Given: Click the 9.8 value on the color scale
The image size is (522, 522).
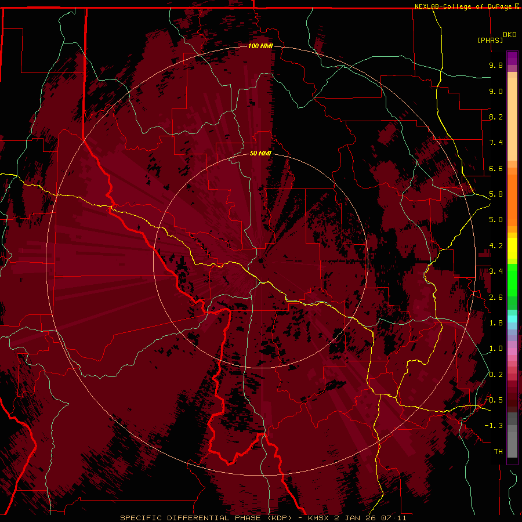Looking at the screenshot, I should click(x=496, y=65).
